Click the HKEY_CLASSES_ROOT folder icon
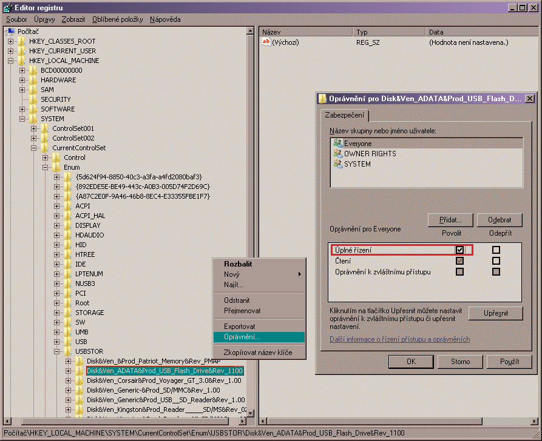 22,41
